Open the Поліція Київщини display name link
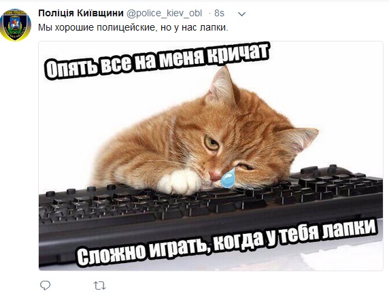 coord(81,13)
